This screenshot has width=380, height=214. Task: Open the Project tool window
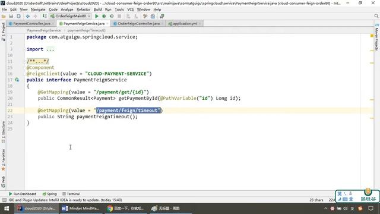point(3,32)
